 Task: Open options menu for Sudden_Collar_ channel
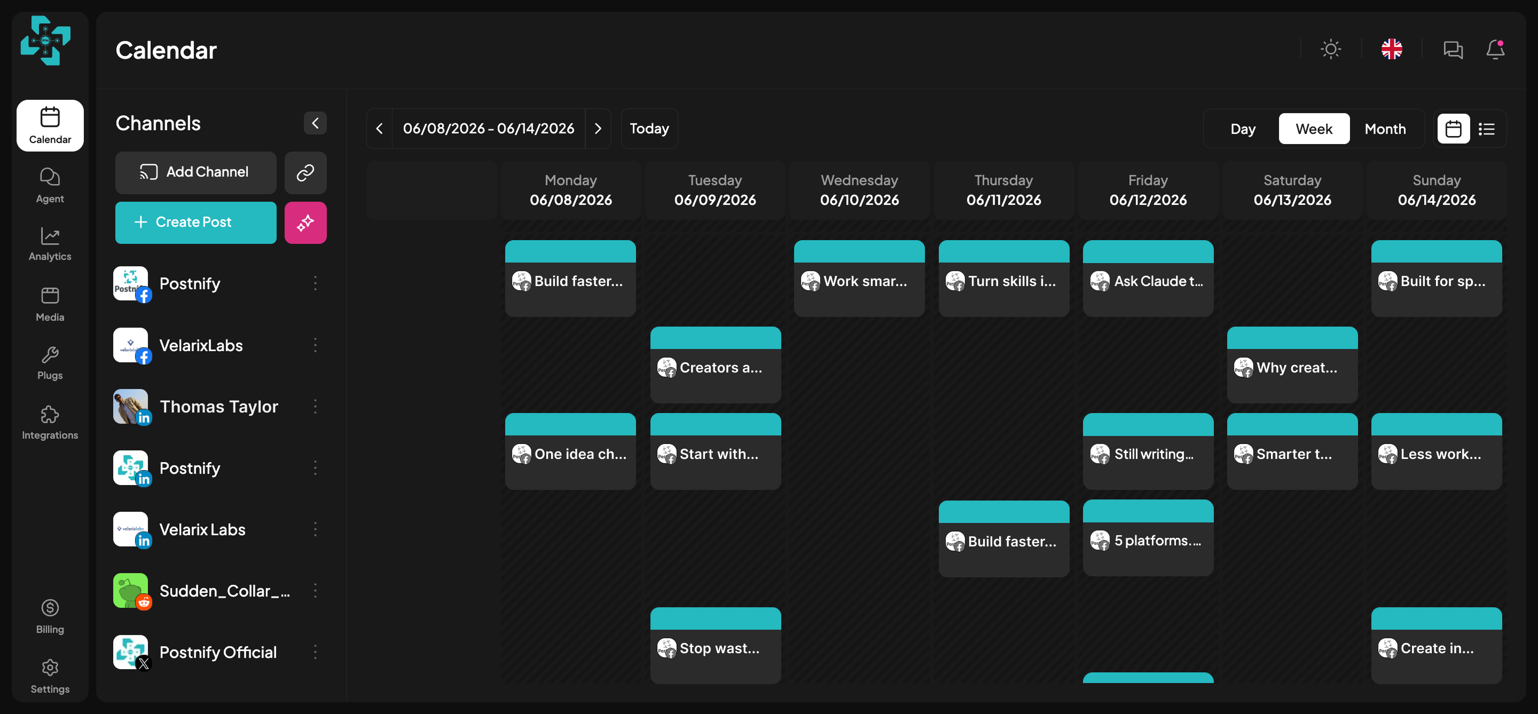(315, 591)
